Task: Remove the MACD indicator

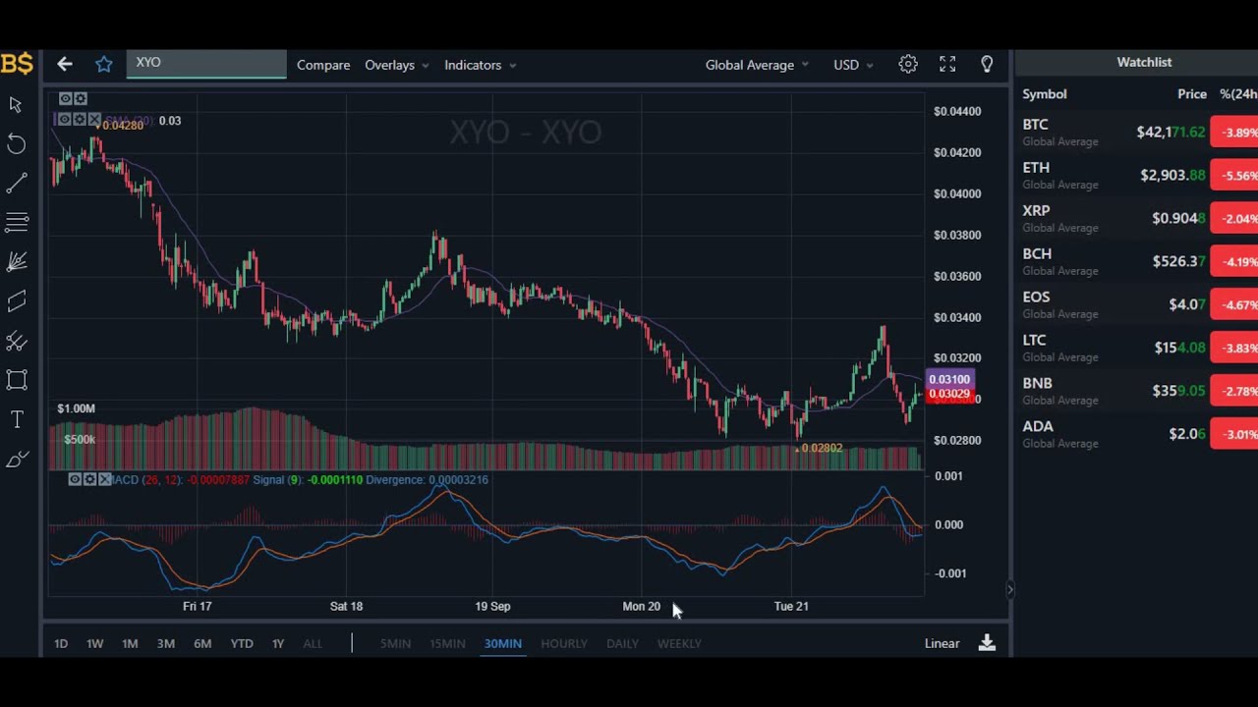Action: pos(104,479)
